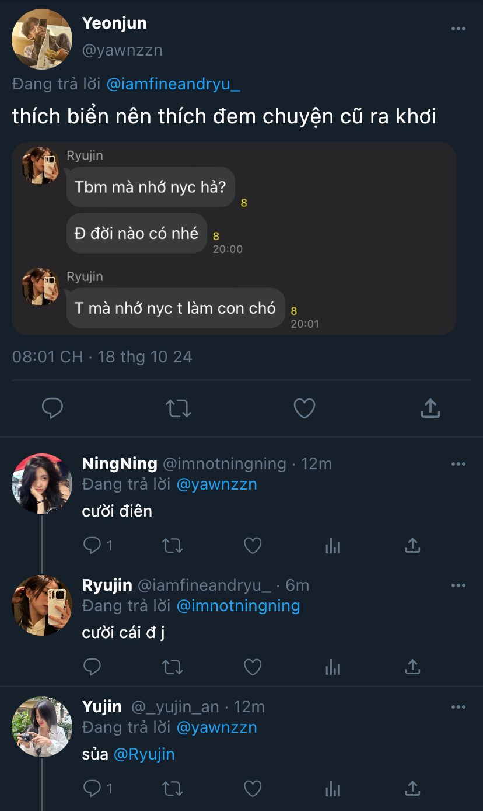Open the @imnotningning mention in Ryujin's reply

(x=238, y=606)
